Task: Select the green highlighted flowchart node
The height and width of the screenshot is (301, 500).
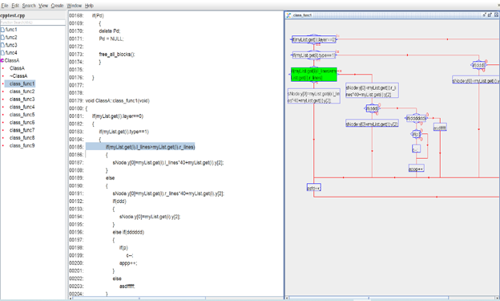Action: pos(314,75)
